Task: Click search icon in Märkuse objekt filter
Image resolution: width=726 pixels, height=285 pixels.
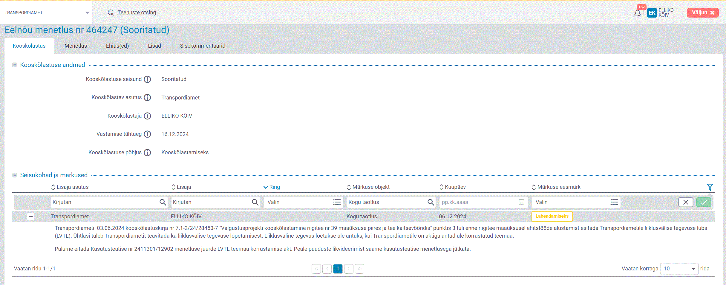Action: coord(431,202)
